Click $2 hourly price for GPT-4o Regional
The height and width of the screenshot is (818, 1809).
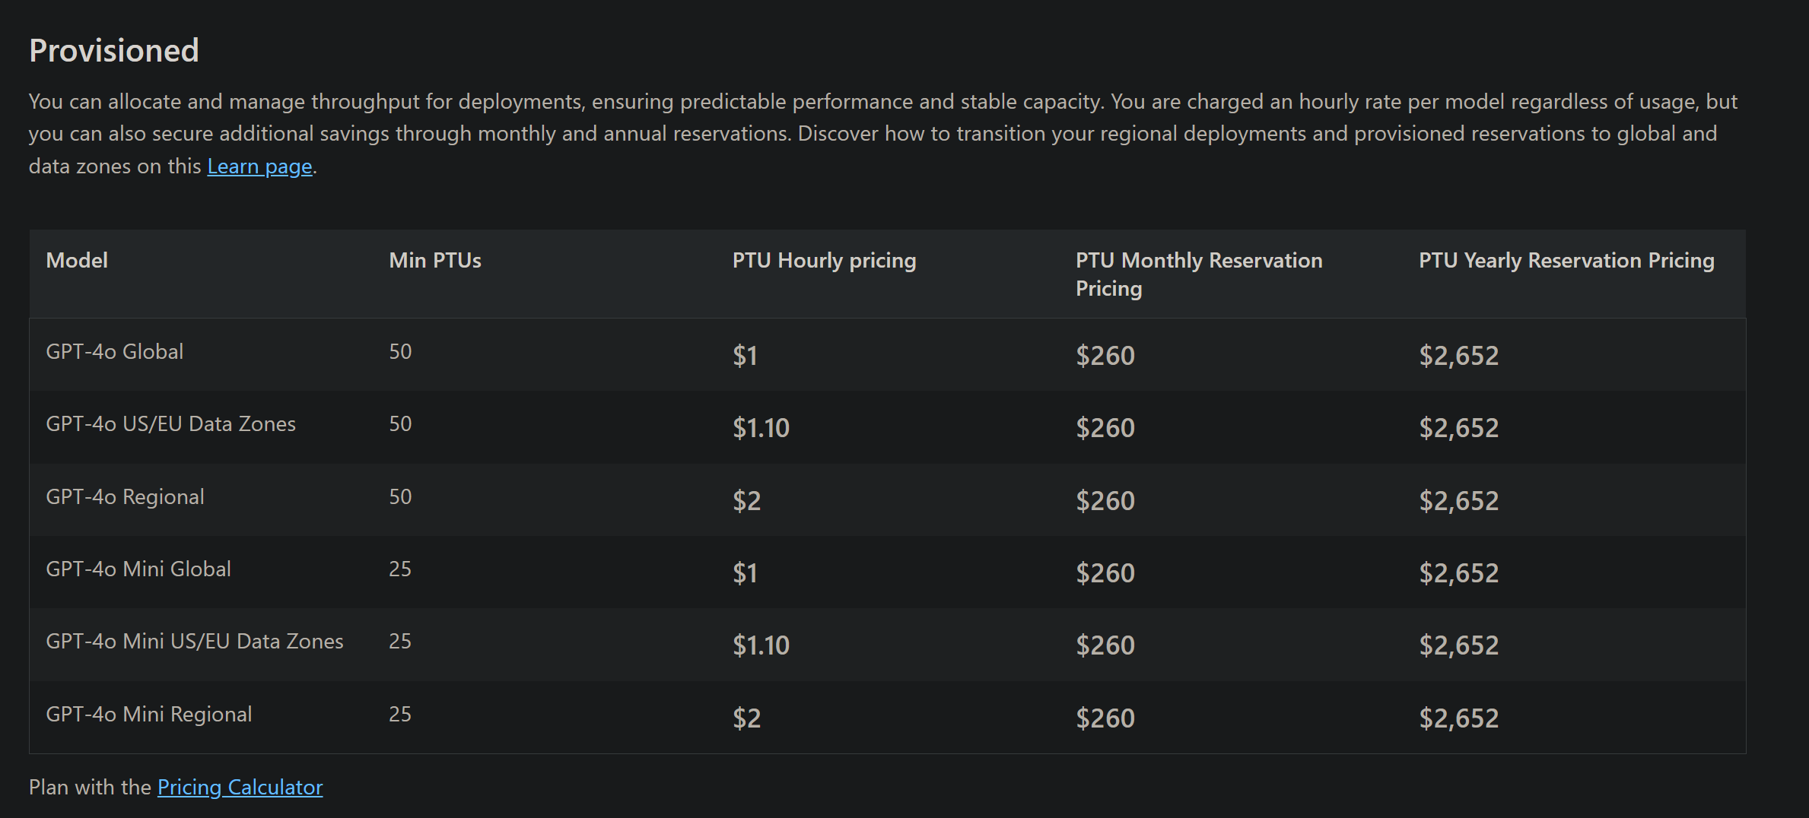[x=746, y=500]
